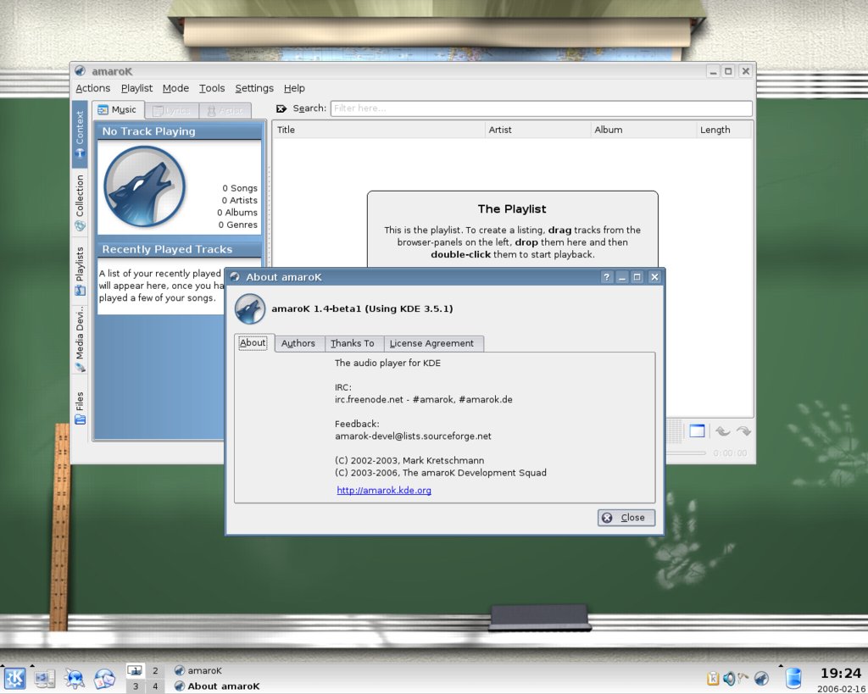868x694 pixels.
Task: Click the Files tab's folder icon
Action: (x=80, y=419)
